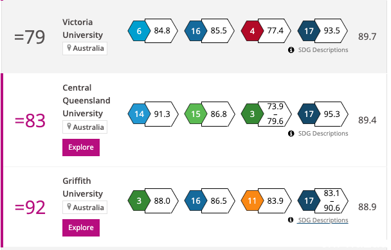Select the orange SDG 11 hexagon badge
The height and width of the screenshot is (250, 391).
[252, 201]
